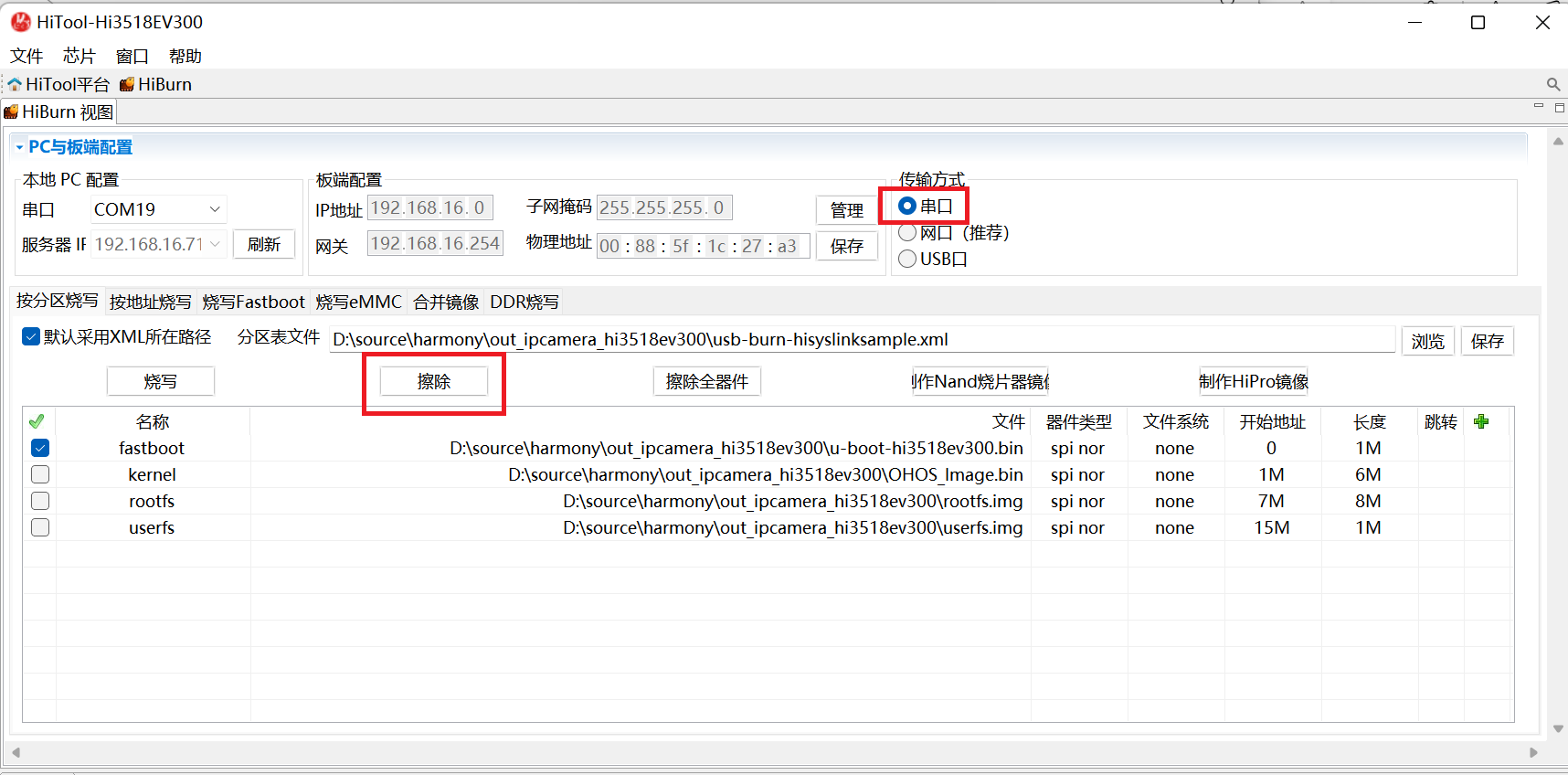Click the green checkmark select-all header icon
Viewport: 1568px width, 775px height.
tap(37, 421)
